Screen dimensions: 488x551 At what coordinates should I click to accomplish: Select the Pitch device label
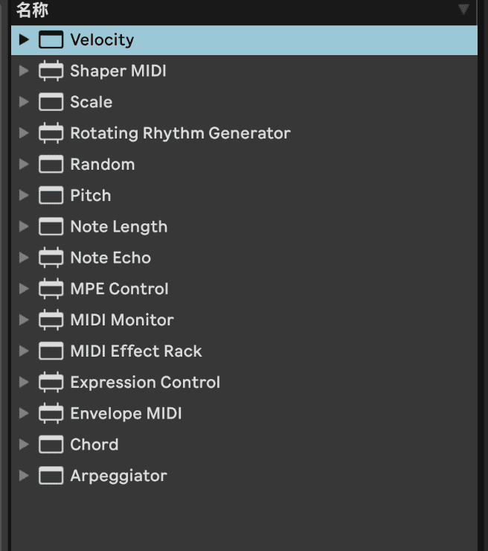point(91,195)
